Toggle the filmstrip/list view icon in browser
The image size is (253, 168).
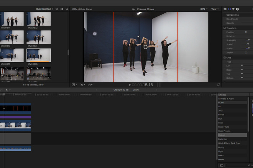click(62, 9)
